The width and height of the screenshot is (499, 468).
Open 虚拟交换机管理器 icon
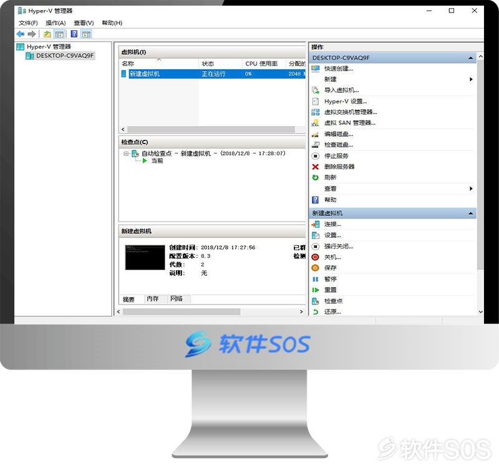[316, 112]
